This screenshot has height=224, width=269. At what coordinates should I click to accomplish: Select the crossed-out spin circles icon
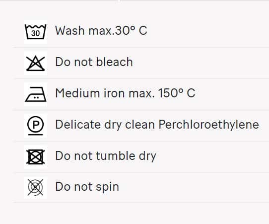(x=36, y=187)
